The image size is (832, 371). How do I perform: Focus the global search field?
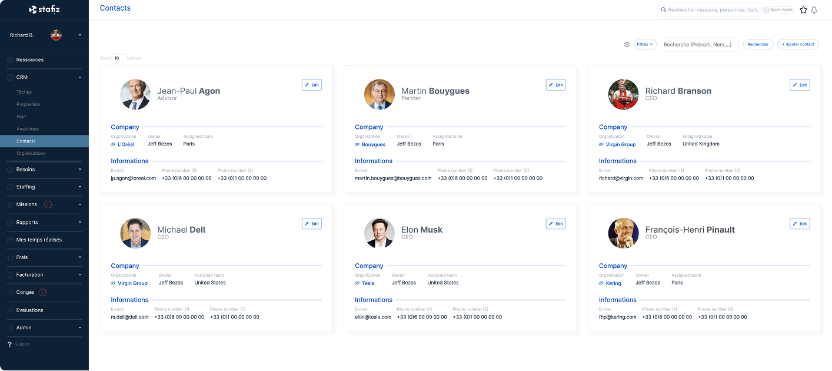(x=709, y=10)
